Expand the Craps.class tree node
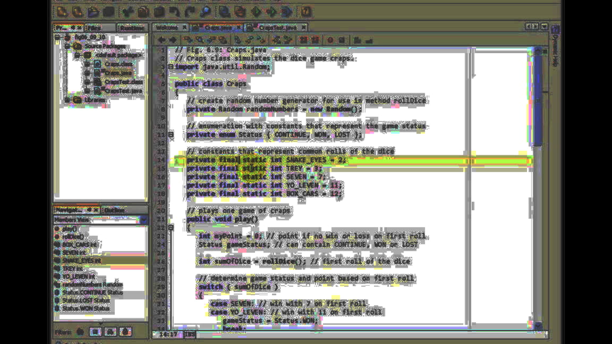This screenshot has width=612, height=344. (87, 64)
